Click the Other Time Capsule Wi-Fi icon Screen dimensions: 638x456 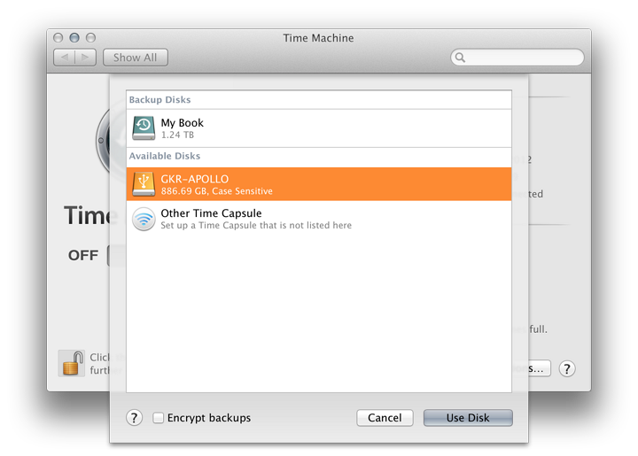144,219
